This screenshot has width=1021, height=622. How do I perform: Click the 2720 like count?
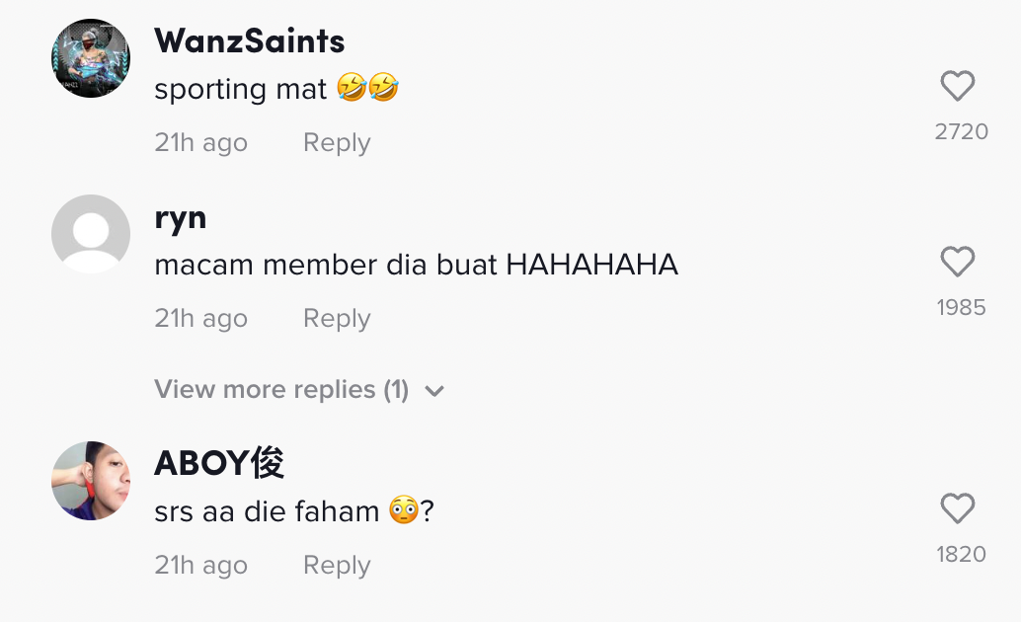[961, 131]
